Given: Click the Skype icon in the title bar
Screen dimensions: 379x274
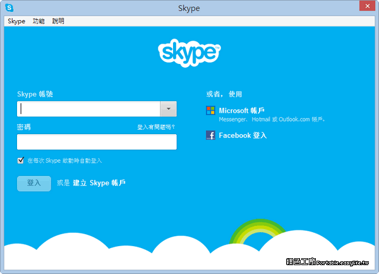Looking at the screenshot, I should 9,8.
